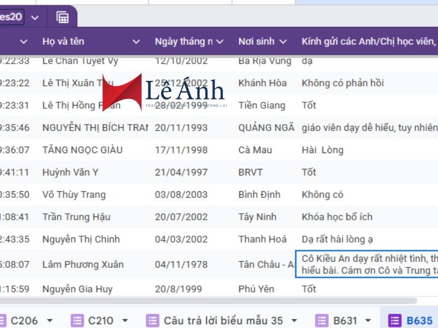
Task: Select the B635 sheet tab
Action: pyautogui.click(x=419, y=320)
